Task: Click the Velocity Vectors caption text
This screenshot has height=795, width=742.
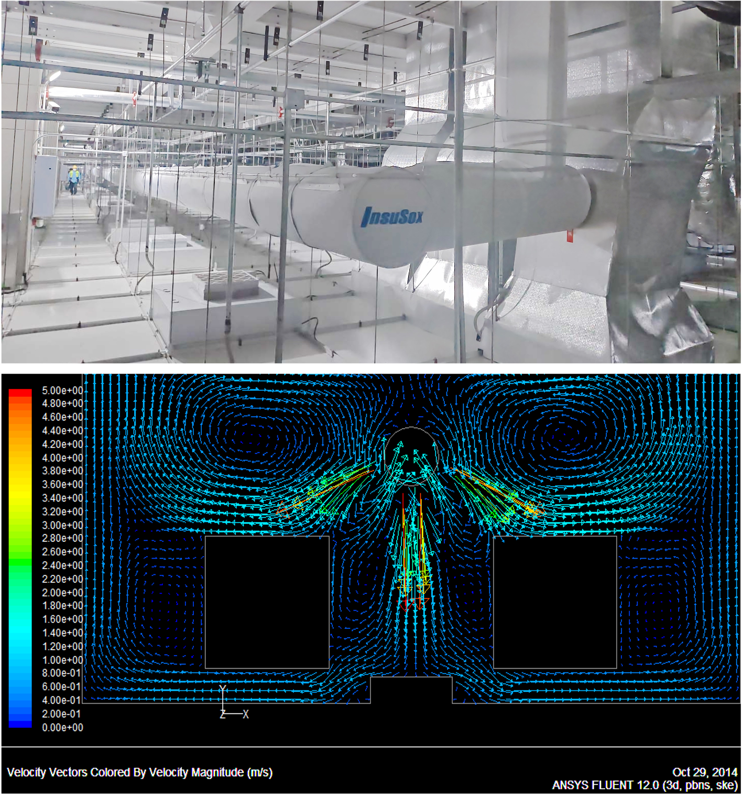Action: click(x=139, y=772)
